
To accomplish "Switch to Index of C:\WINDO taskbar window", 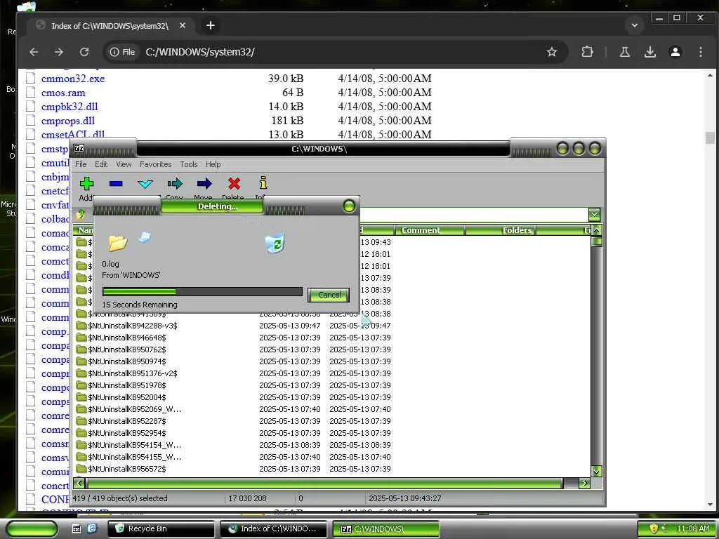I will coord(273,529).
